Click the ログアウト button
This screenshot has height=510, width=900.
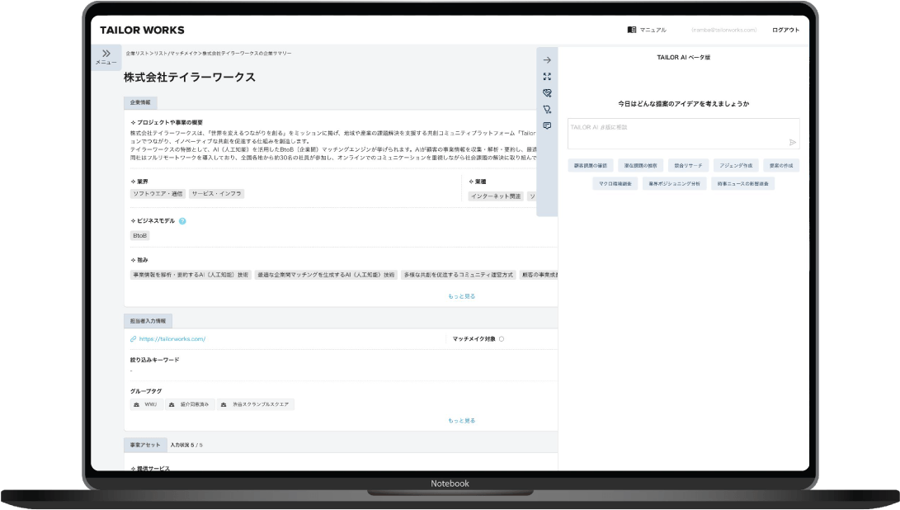pos(785,30)
